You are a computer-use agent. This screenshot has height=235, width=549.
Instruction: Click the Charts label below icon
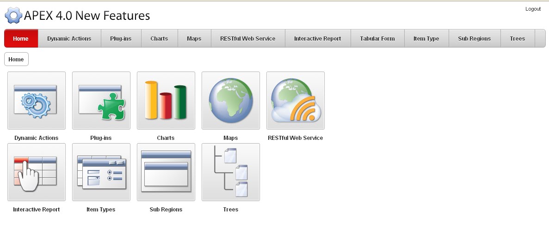click(166, 138)
